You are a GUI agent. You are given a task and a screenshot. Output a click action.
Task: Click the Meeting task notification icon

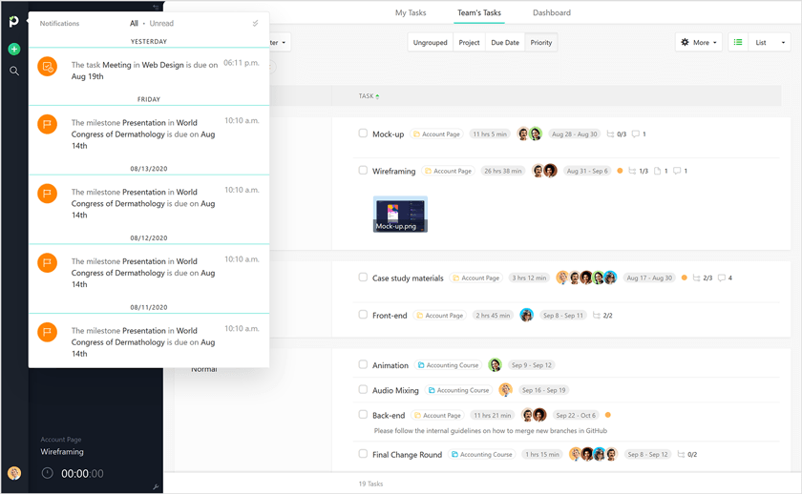click(47, 66)
